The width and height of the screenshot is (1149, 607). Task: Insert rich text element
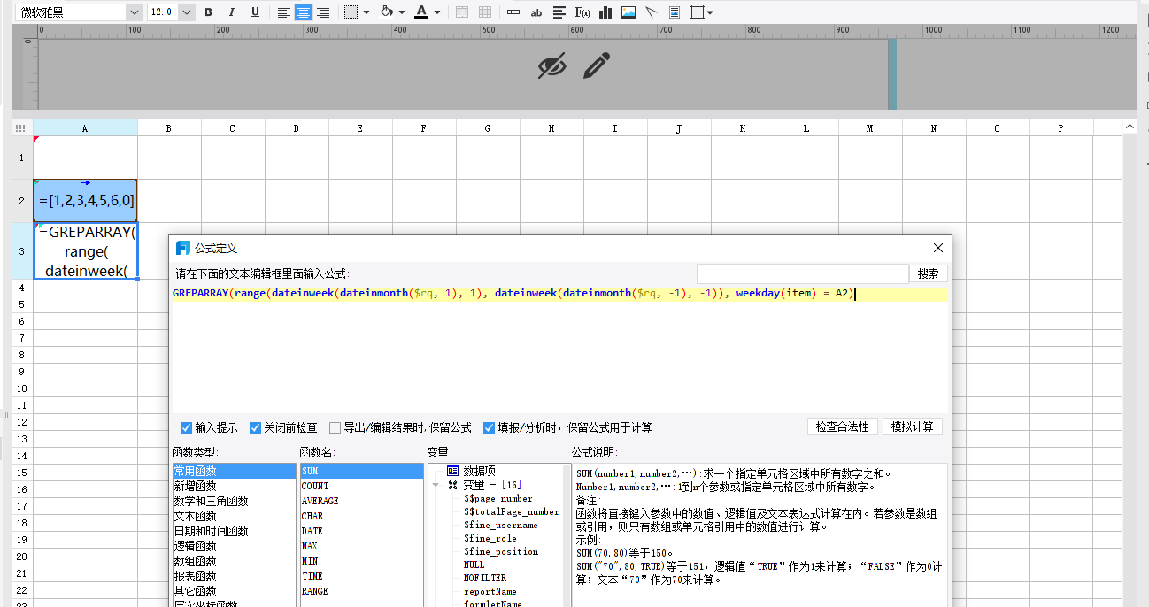click(x=559, y=12)
